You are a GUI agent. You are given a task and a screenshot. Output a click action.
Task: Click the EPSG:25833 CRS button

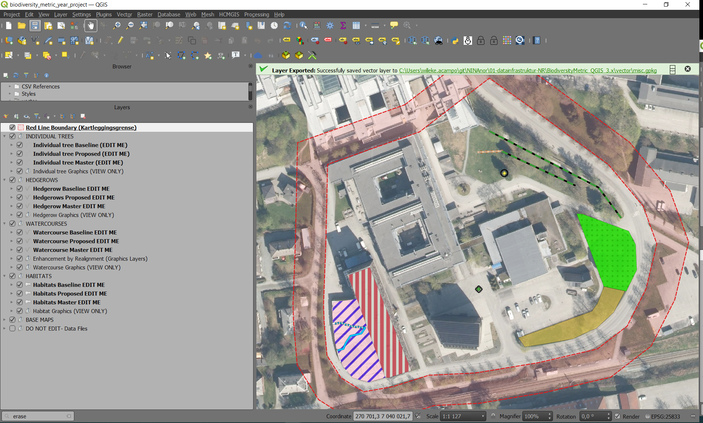pos(663,416)
